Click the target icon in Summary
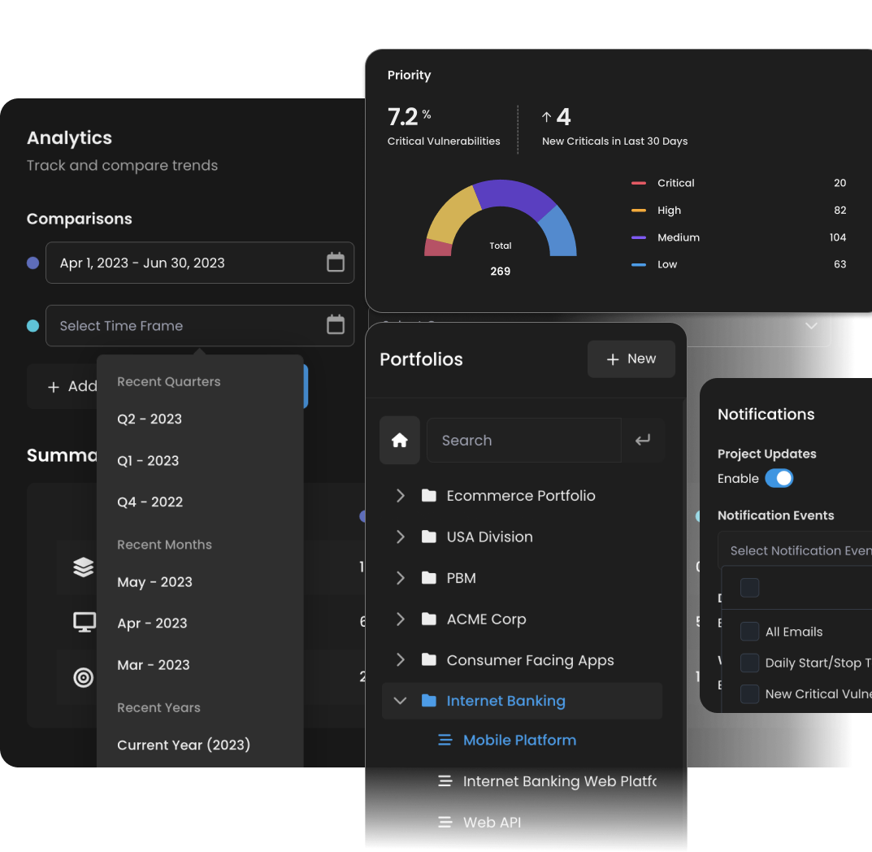This screenshot has width=872, height=852. [x=84, y=676]
